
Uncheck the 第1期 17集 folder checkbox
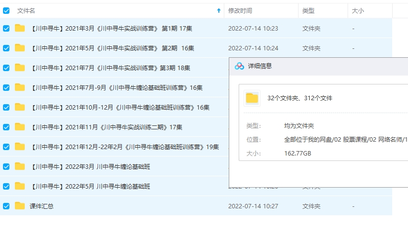click(6, 28)
